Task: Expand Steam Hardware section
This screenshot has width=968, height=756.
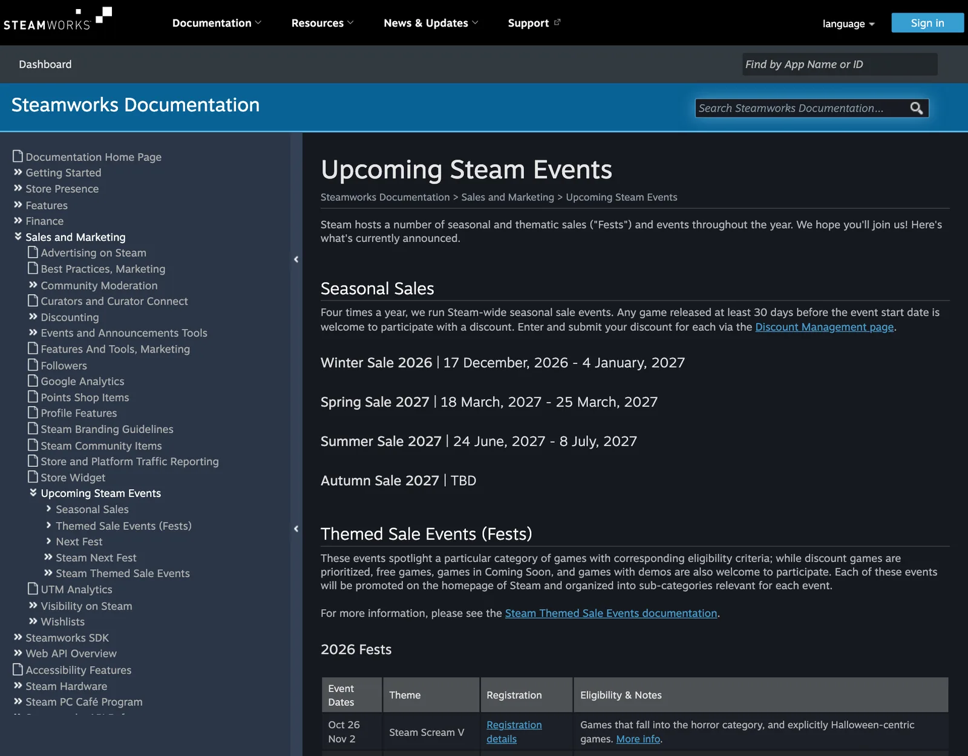Action: pyautogui.click(x=60, y=686)
